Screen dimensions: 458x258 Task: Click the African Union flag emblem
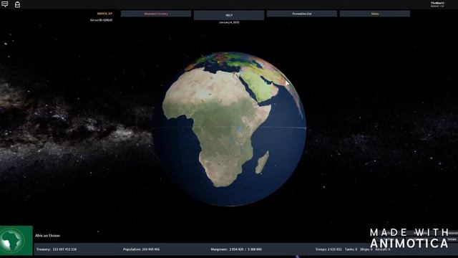click(x=16, y=241)
